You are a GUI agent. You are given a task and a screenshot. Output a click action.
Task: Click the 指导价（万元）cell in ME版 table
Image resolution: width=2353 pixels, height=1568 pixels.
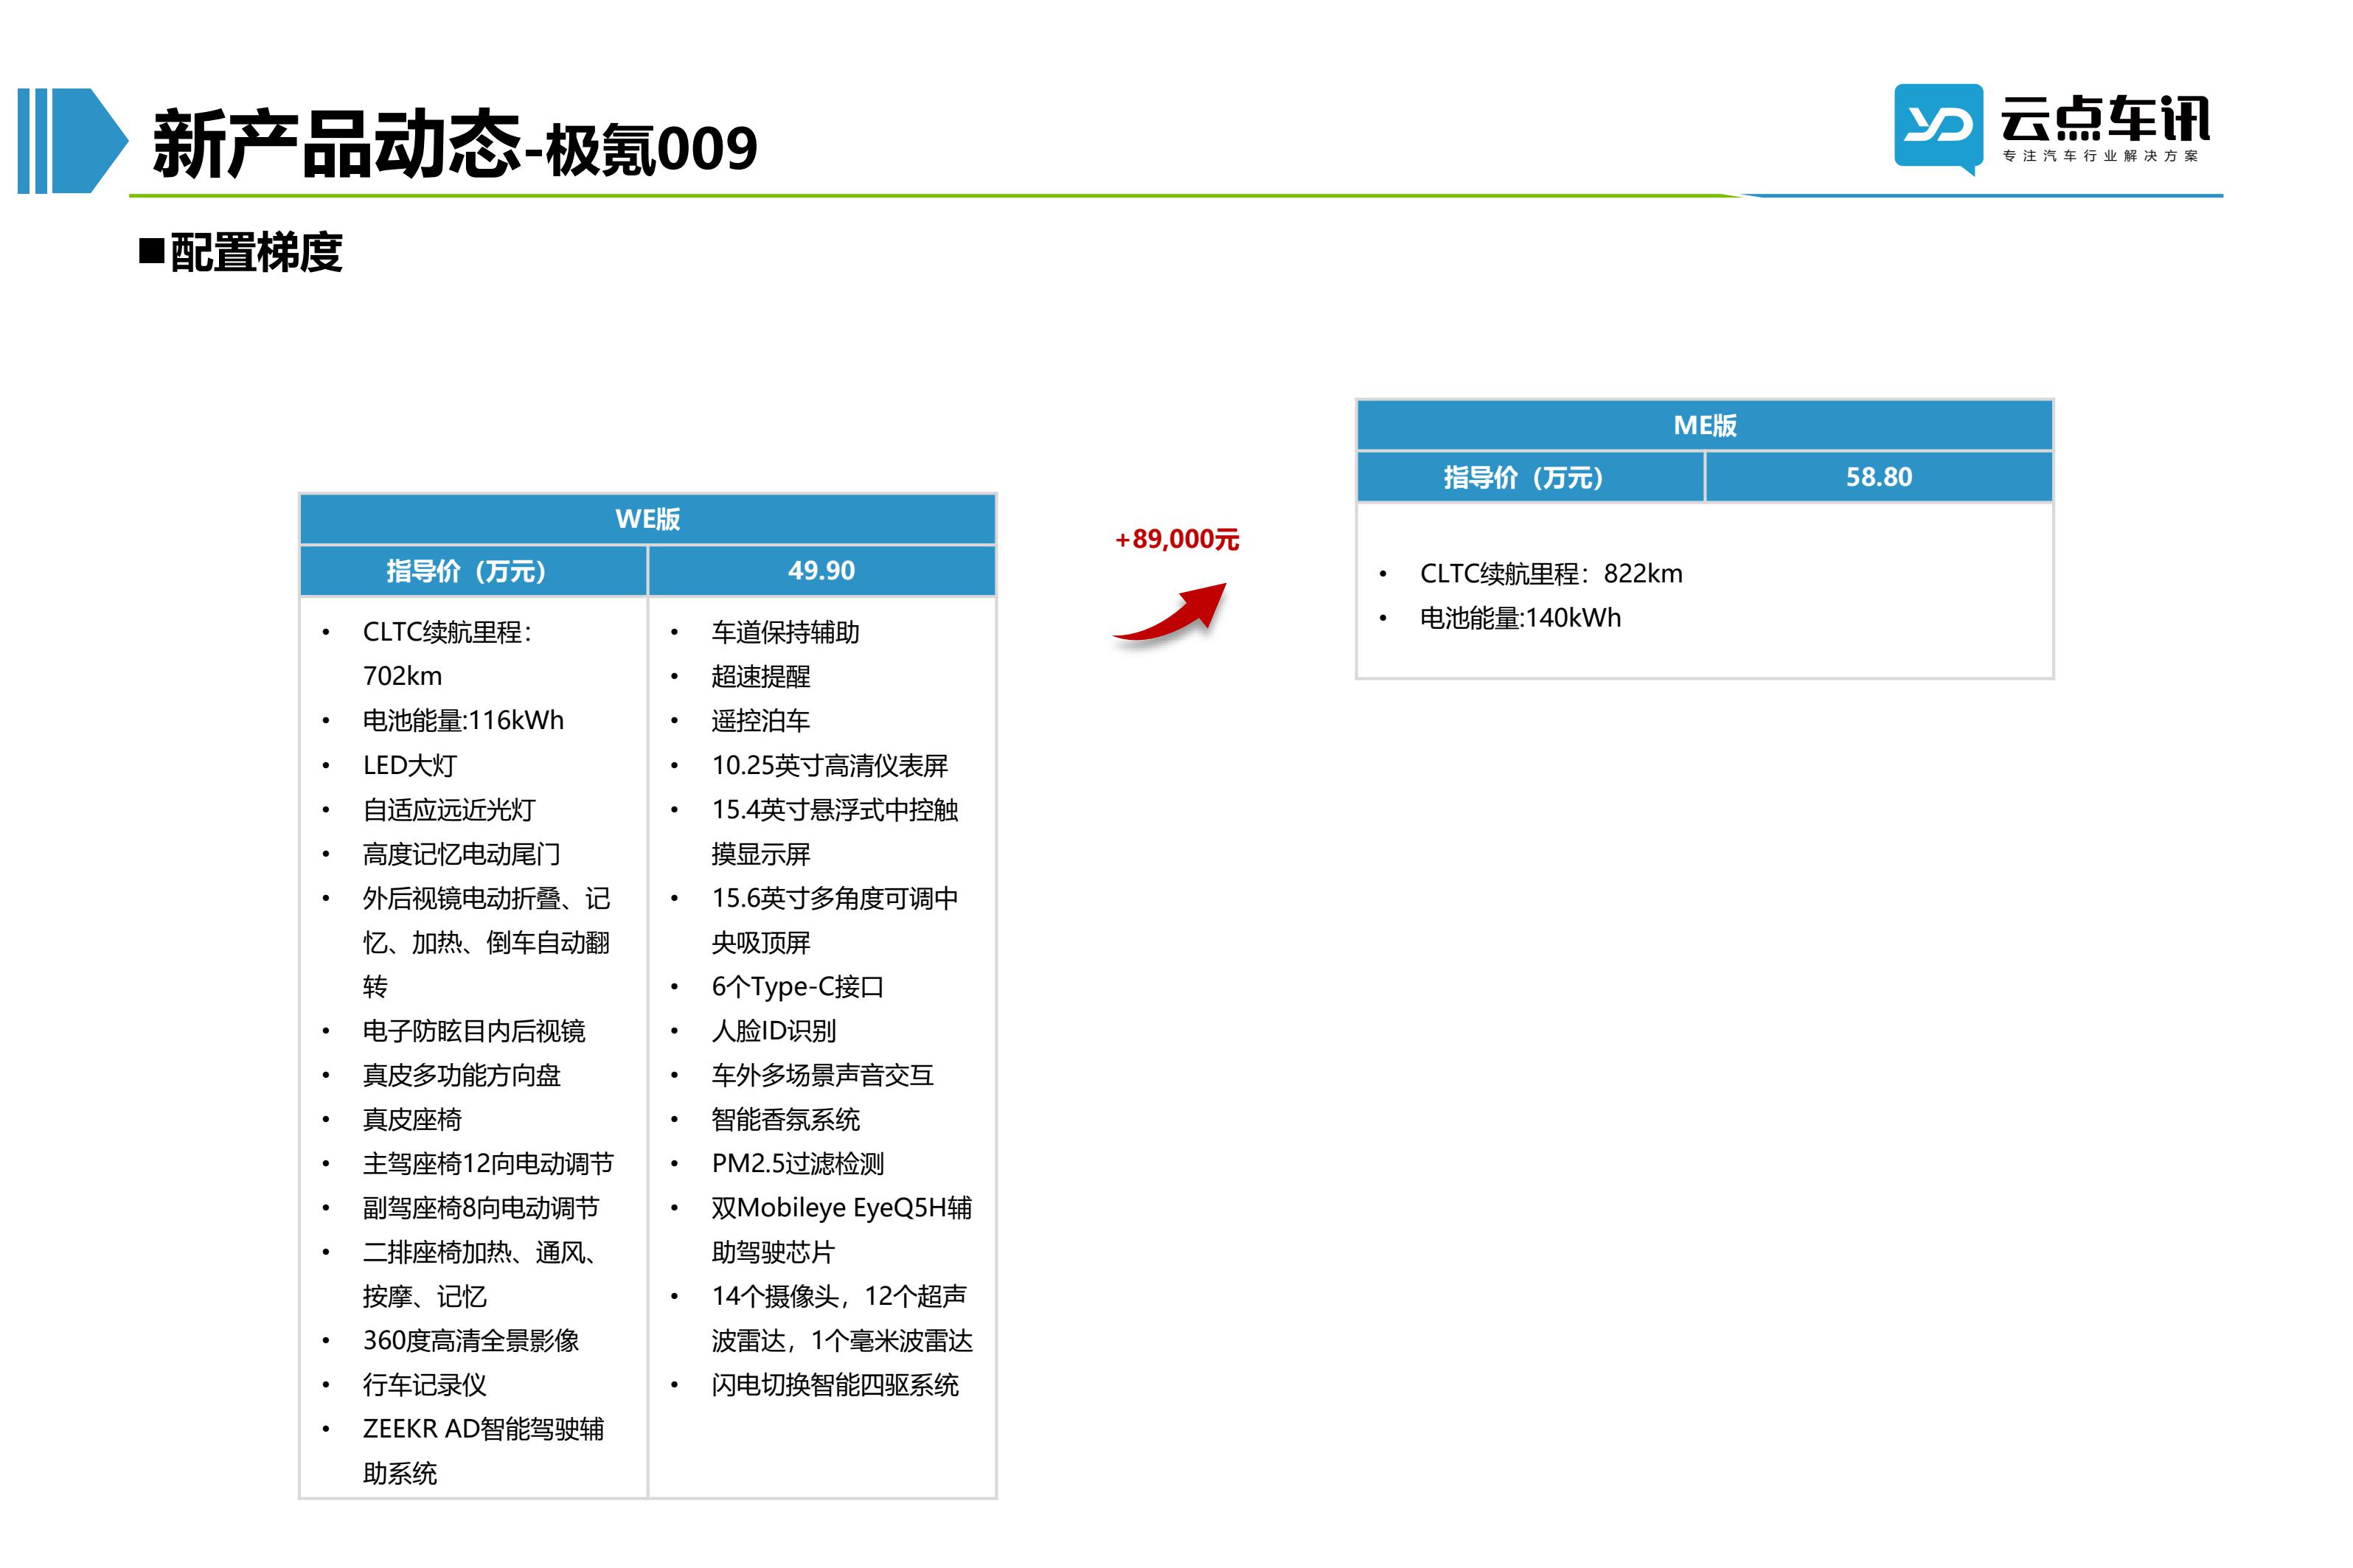[1530, 477]
